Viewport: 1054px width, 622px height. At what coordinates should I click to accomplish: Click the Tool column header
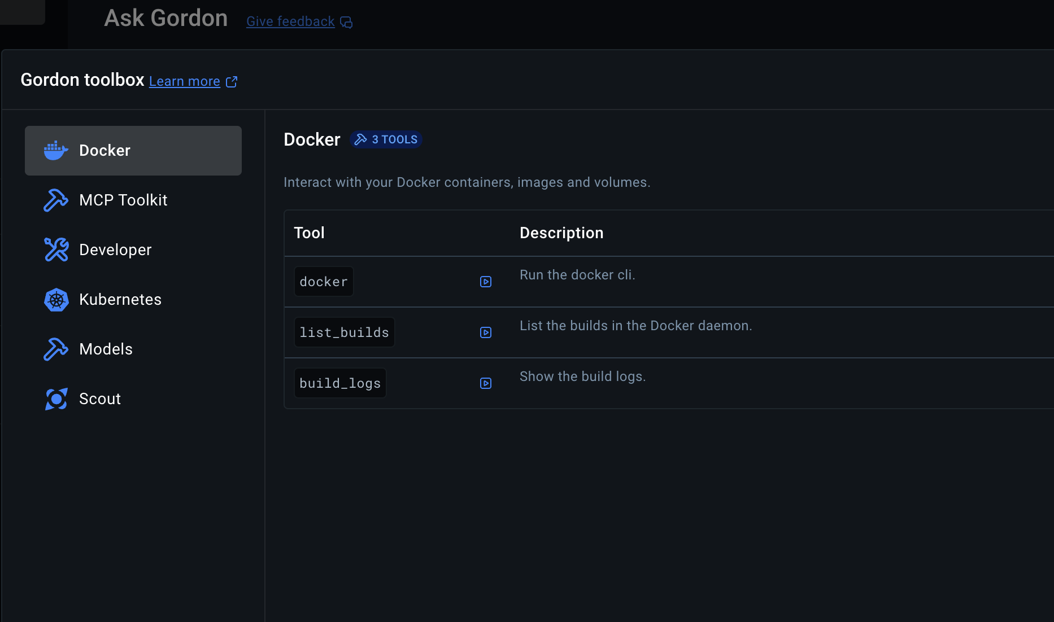309,233
